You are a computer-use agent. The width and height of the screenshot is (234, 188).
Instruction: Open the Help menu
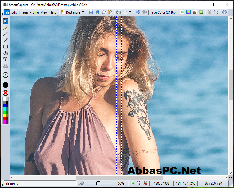click(53, 12)
